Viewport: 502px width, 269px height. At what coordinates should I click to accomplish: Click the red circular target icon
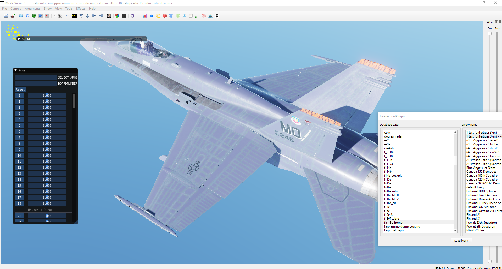coord(204,16)
